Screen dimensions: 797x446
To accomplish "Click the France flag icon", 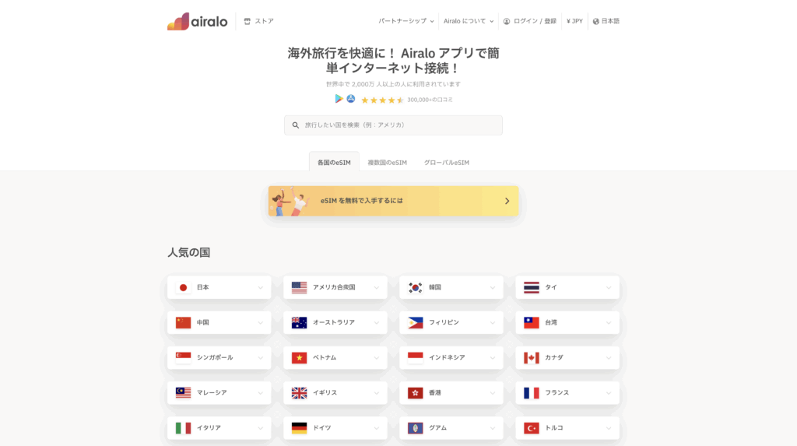I will tap(531, 392).
